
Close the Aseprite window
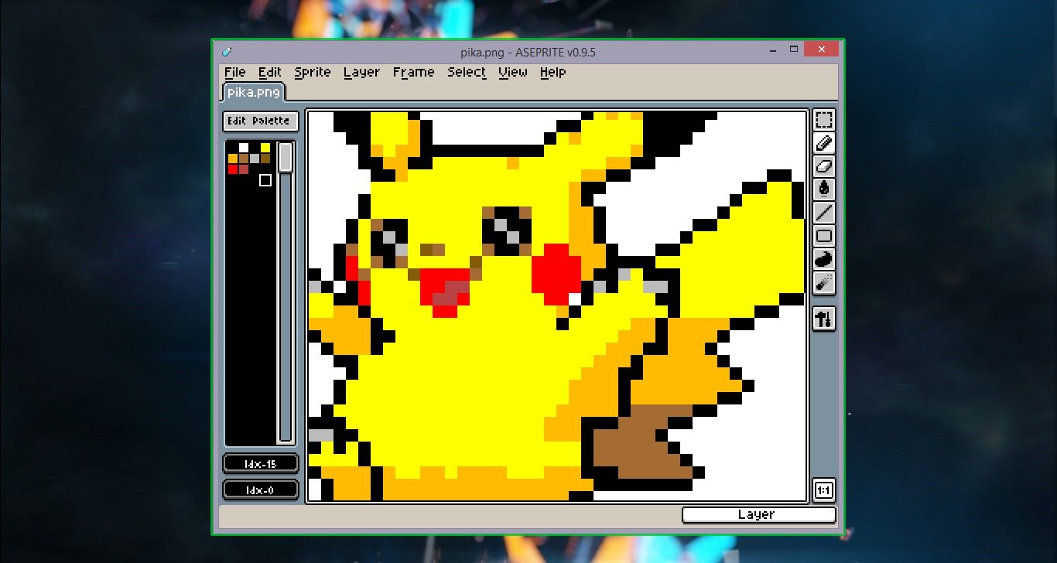click(x=821, y=50)
